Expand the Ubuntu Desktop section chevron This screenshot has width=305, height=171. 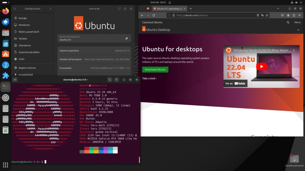pos(298,30)
